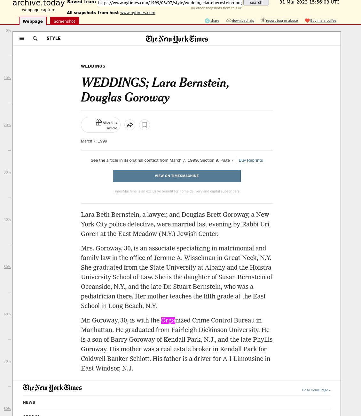
Task: Click the archive.today search button
Action: 256,3
